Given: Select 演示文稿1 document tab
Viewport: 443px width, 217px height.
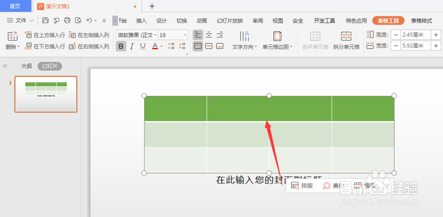Looking at the screenshot, I should 88,6.
